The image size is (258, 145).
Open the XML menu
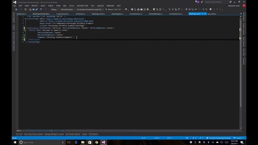tap(64, 6)
